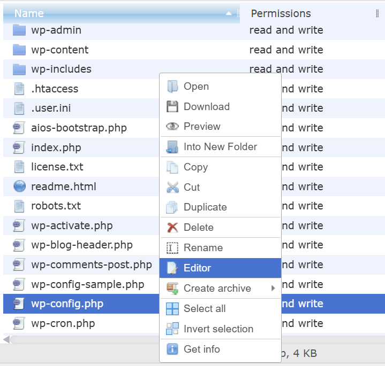Select the Copy menu entry

point(220,167)
